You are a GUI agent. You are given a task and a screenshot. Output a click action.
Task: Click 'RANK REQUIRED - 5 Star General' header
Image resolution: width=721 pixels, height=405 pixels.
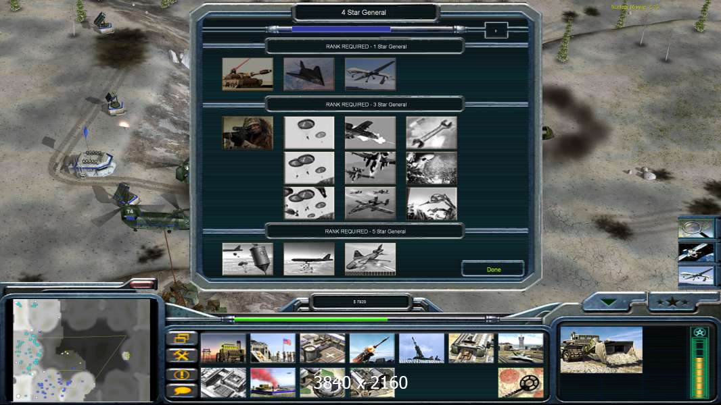coord(365,231)
